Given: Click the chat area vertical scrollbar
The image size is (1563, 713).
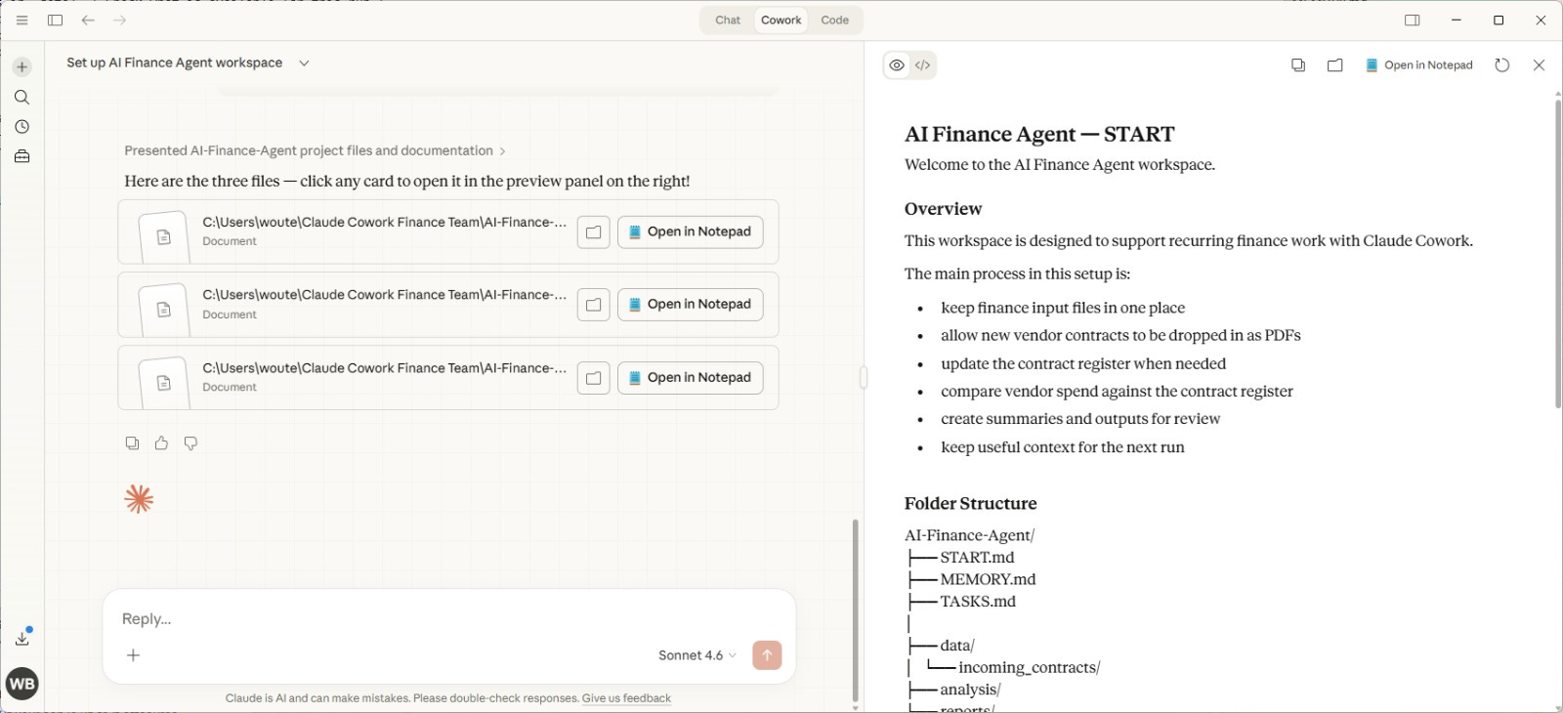Looking at the screenshot, I should [856, 609].
